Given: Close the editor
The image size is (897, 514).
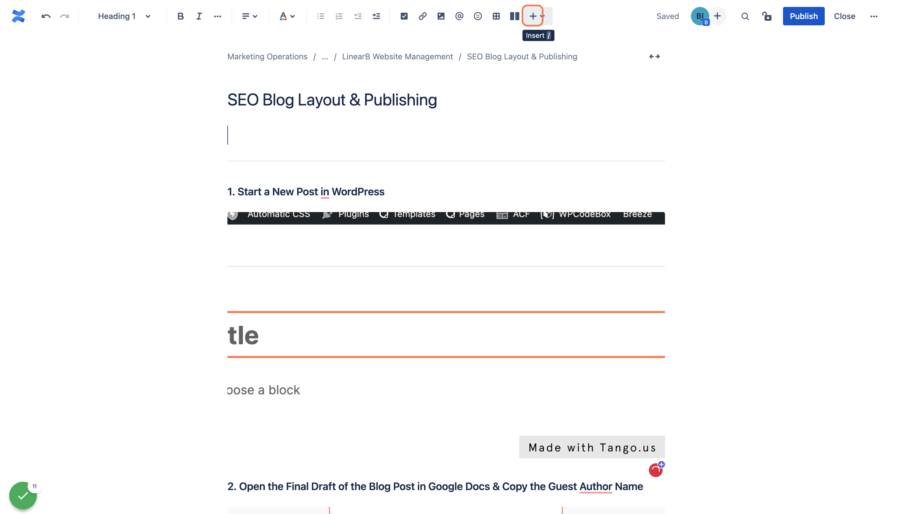Looking at the screenshot, I should tap(844, 16).
